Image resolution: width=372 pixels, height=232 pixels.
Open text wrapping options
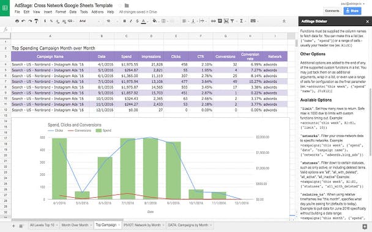[x=203, y=21]
